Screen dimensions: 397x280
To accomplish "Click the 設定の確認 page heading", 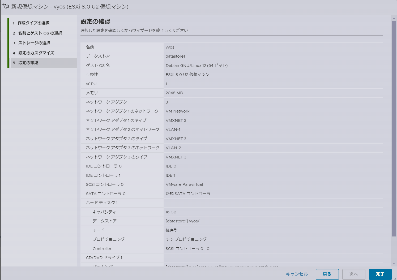I will pos(95,21).
